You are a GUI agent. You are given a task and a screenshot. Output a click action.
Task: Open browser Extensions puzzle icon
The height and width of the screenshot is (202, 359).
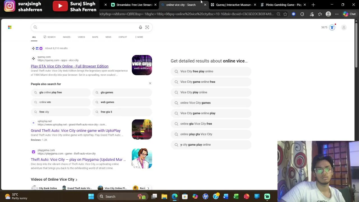click(x=302, y=14)
